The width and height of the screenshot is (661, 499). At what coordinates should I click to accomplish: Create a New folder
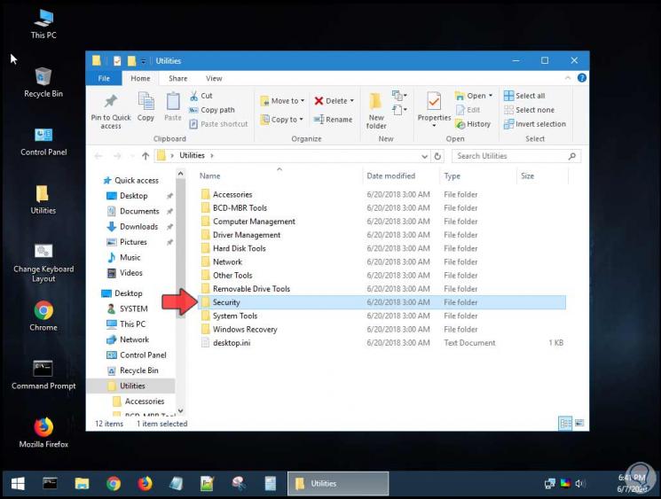coord(375,111)
